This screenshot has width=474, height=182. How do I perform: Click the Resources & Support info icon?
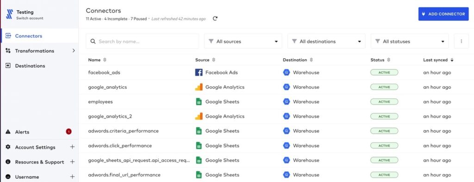coord(8,162)
